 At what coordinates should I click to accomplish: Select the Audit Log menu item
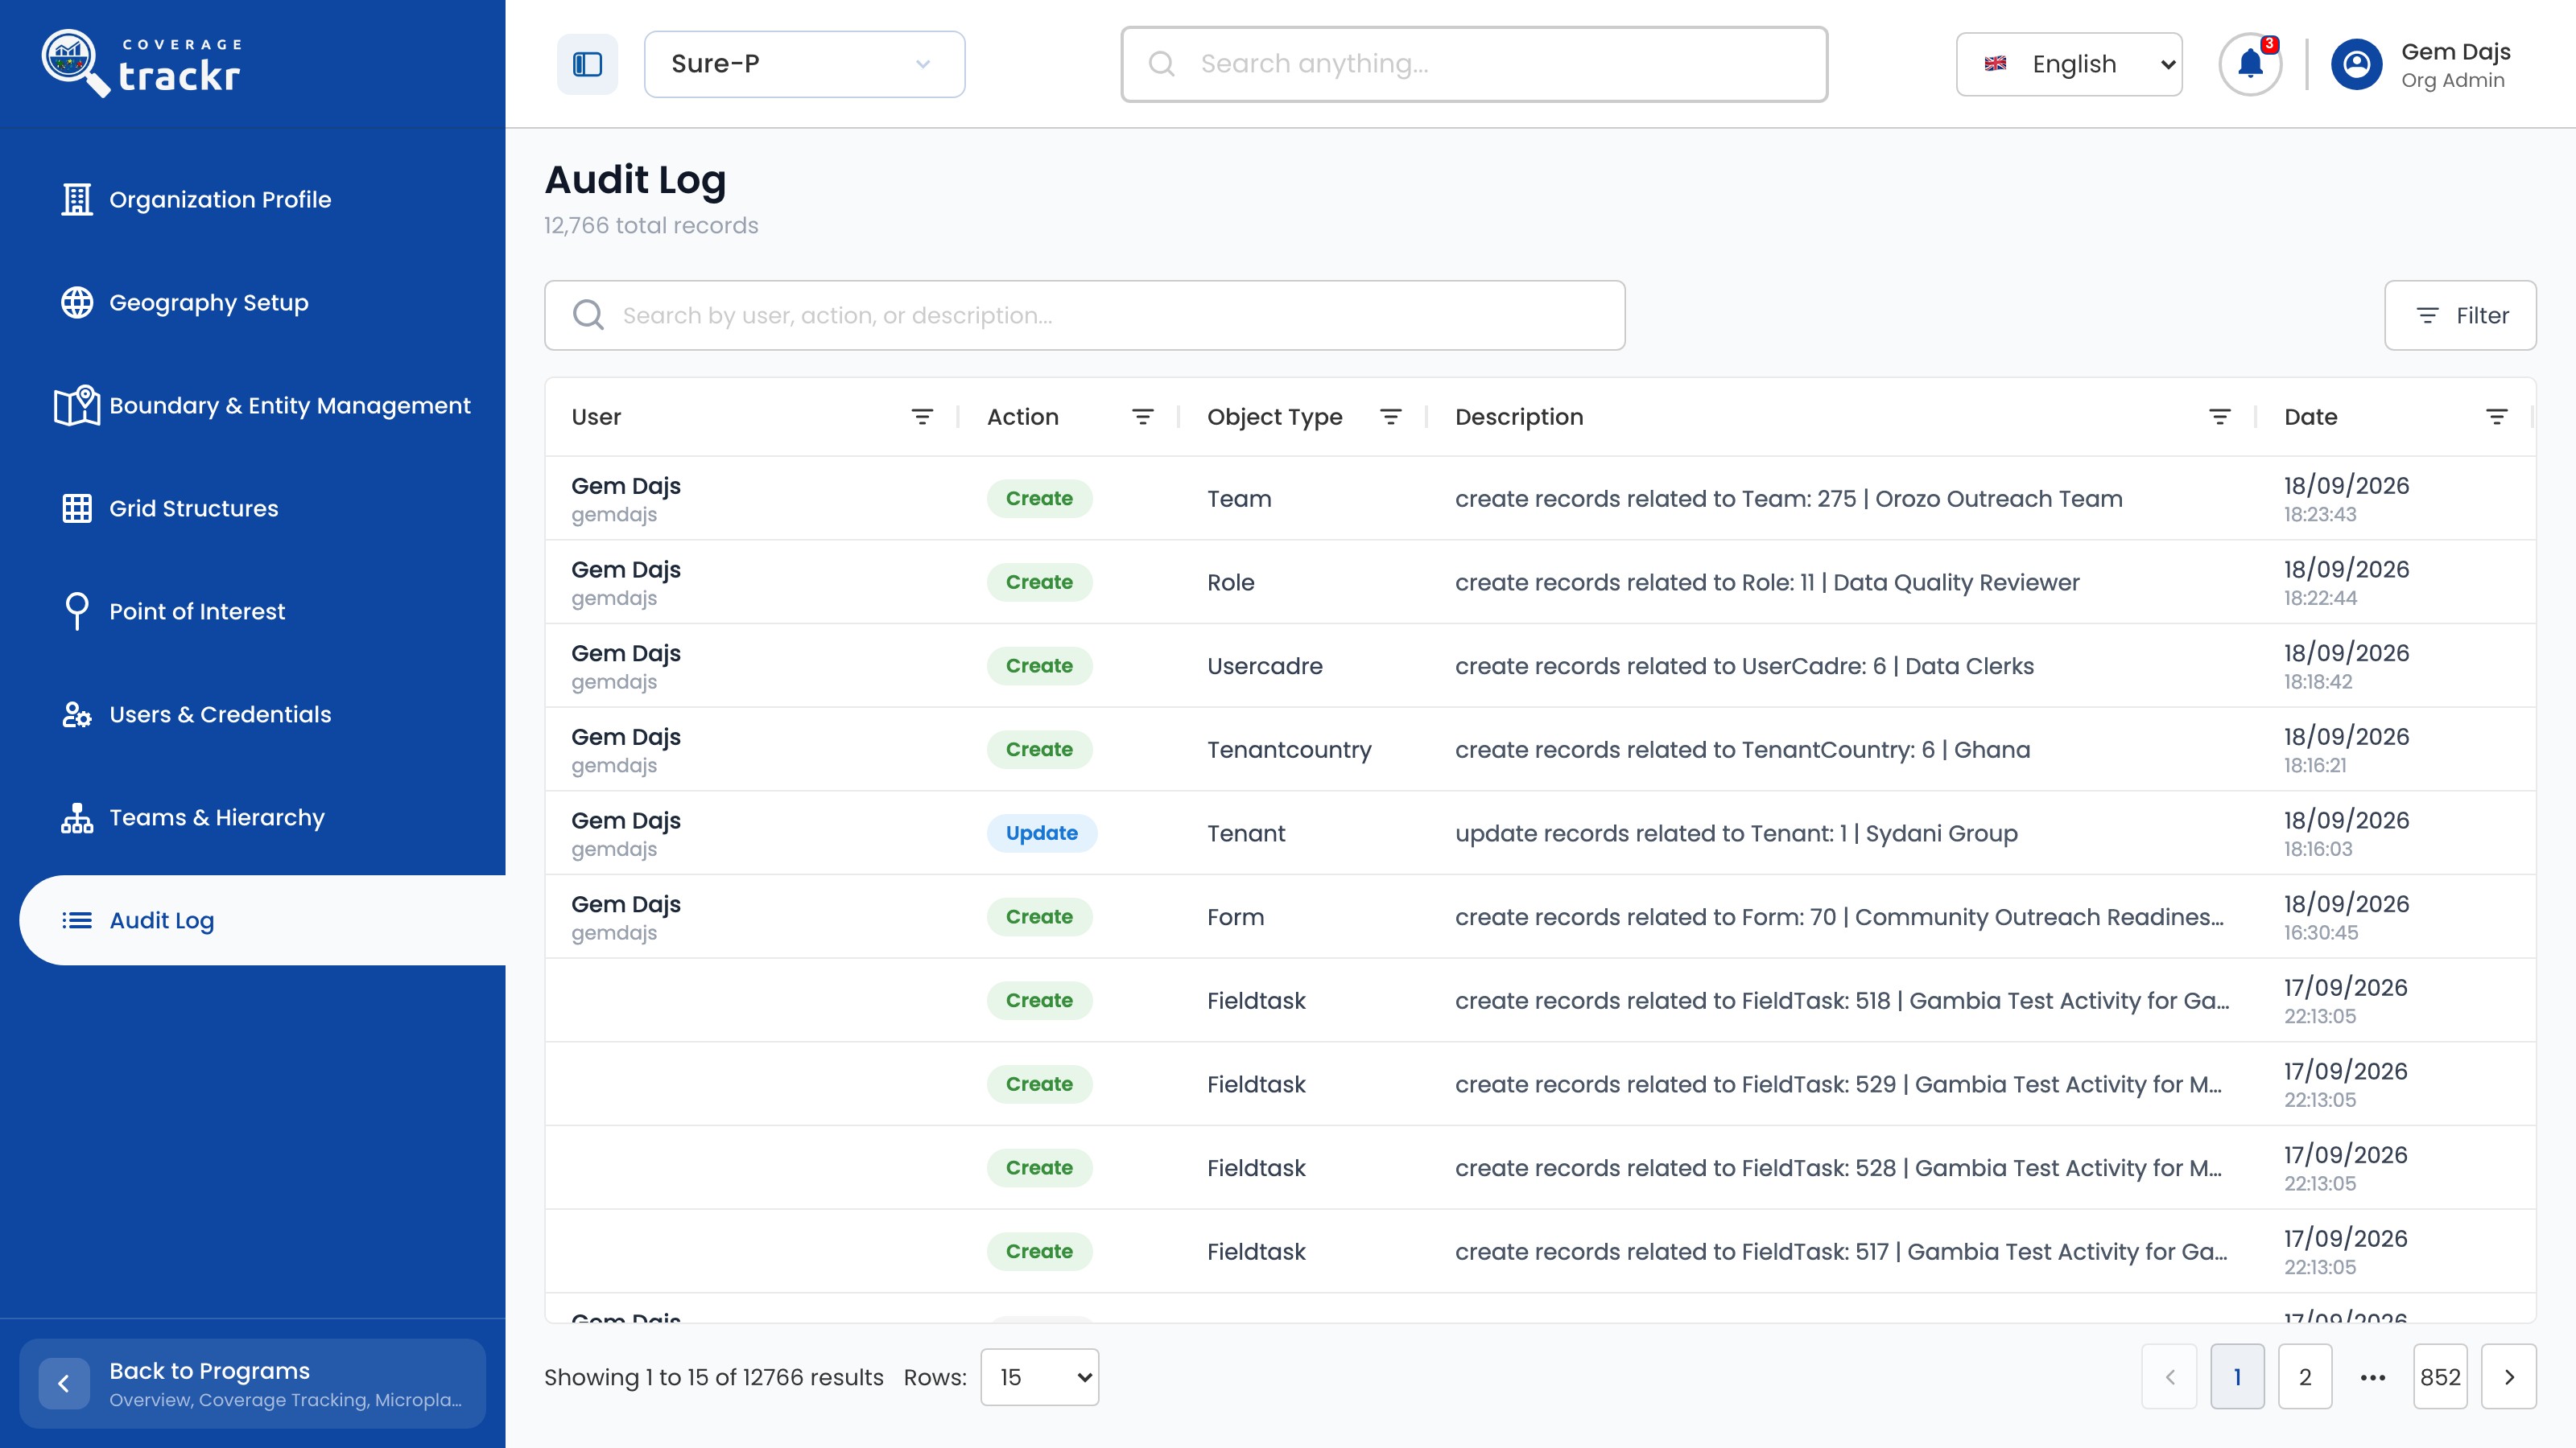pyautogui.click(x=262, y=919)
